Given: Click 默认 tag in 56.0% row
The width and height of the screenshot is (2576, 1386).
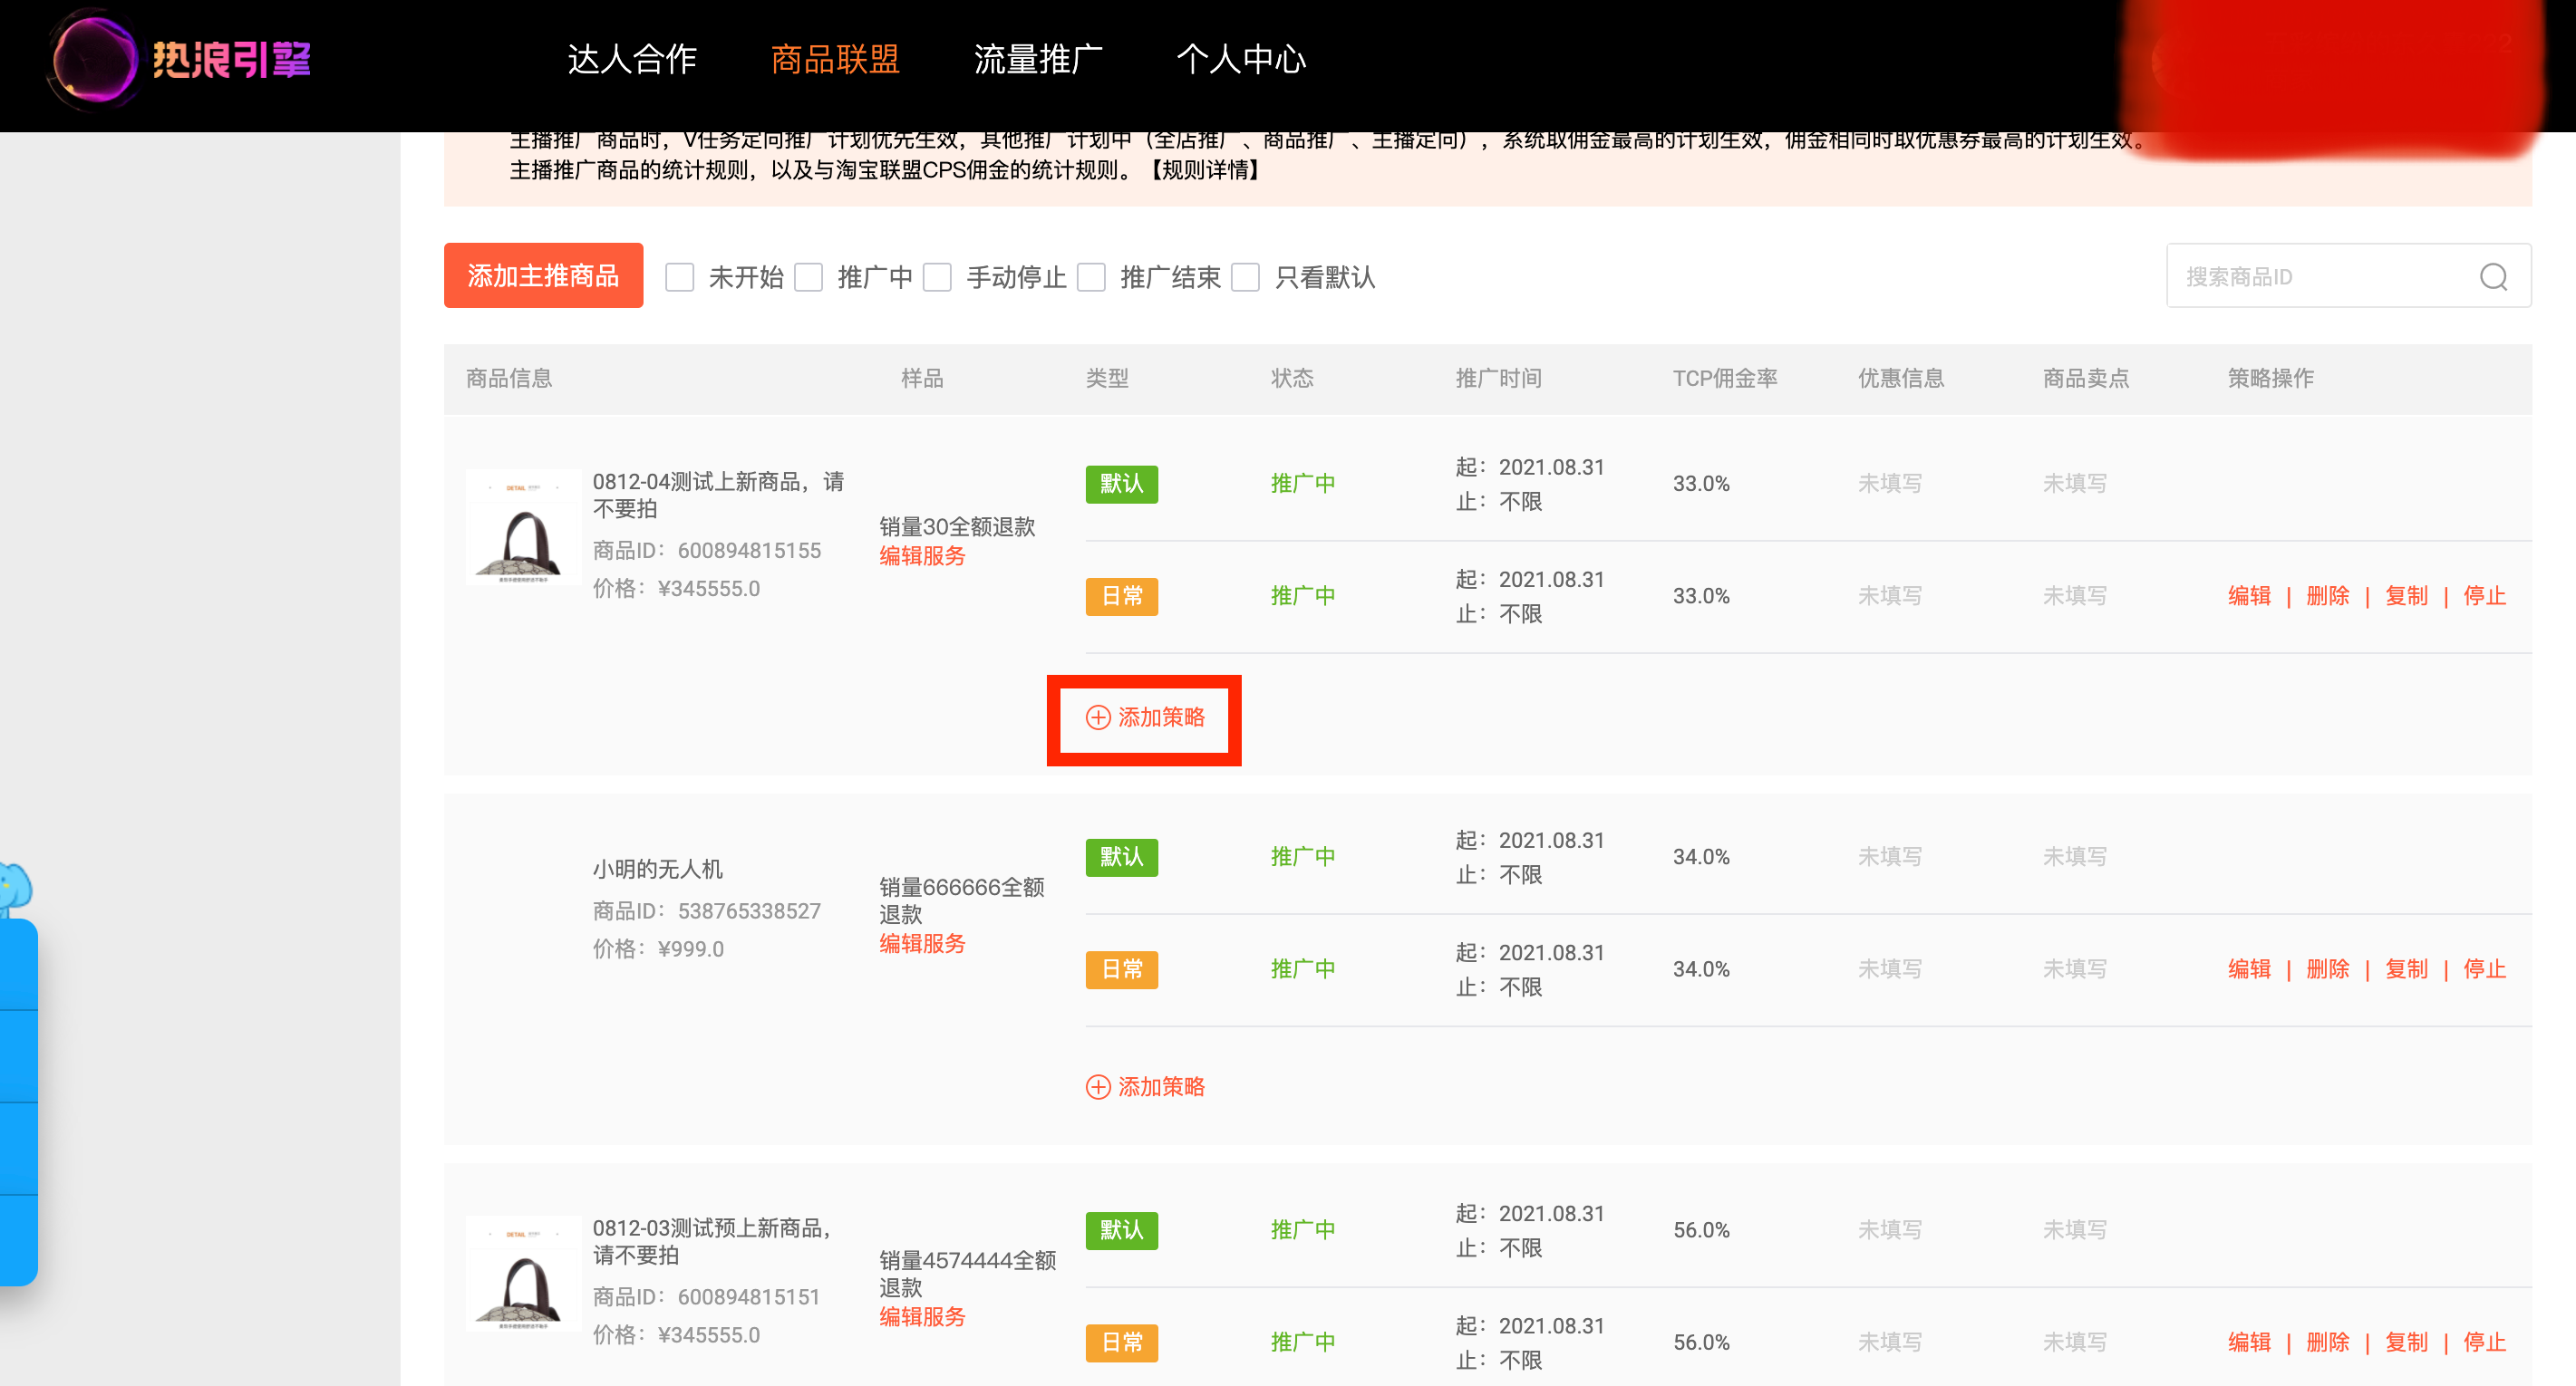Looking at the screenshot, I should click(x=1121, y=1230).
